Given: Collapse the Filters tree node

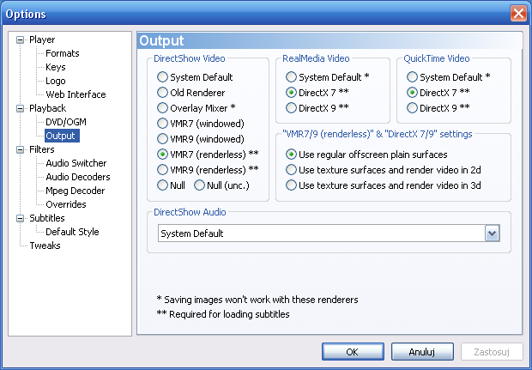Looking at the screenshot, I should click(x=21, y=149).
